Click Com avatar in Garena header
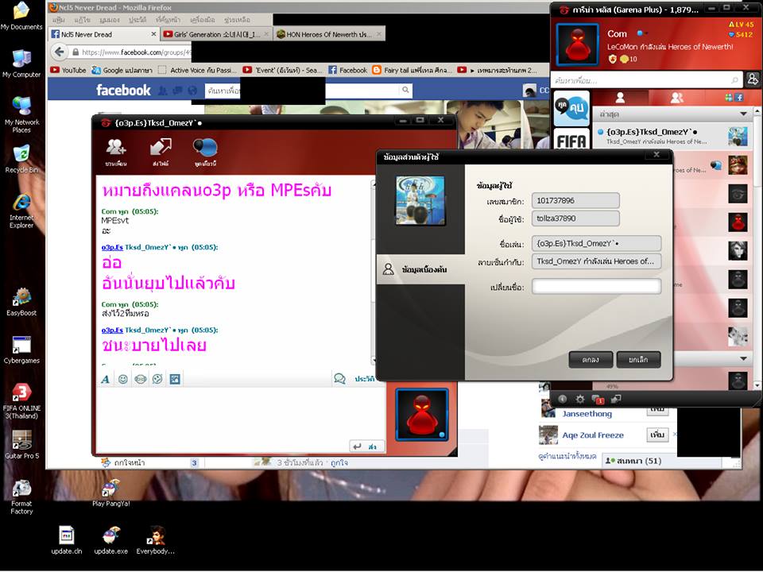 point(578,44)
